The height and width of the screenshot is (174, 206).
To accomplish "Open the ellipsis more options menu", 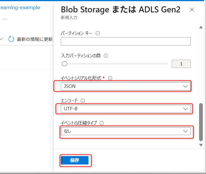I will (5, 18).
